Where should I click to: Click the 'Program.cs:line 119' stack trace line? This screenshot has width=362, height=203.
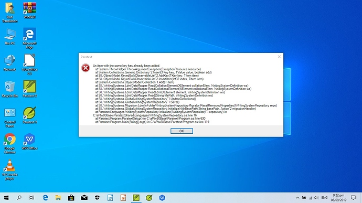pyautogui.click(x=152, y=122)
